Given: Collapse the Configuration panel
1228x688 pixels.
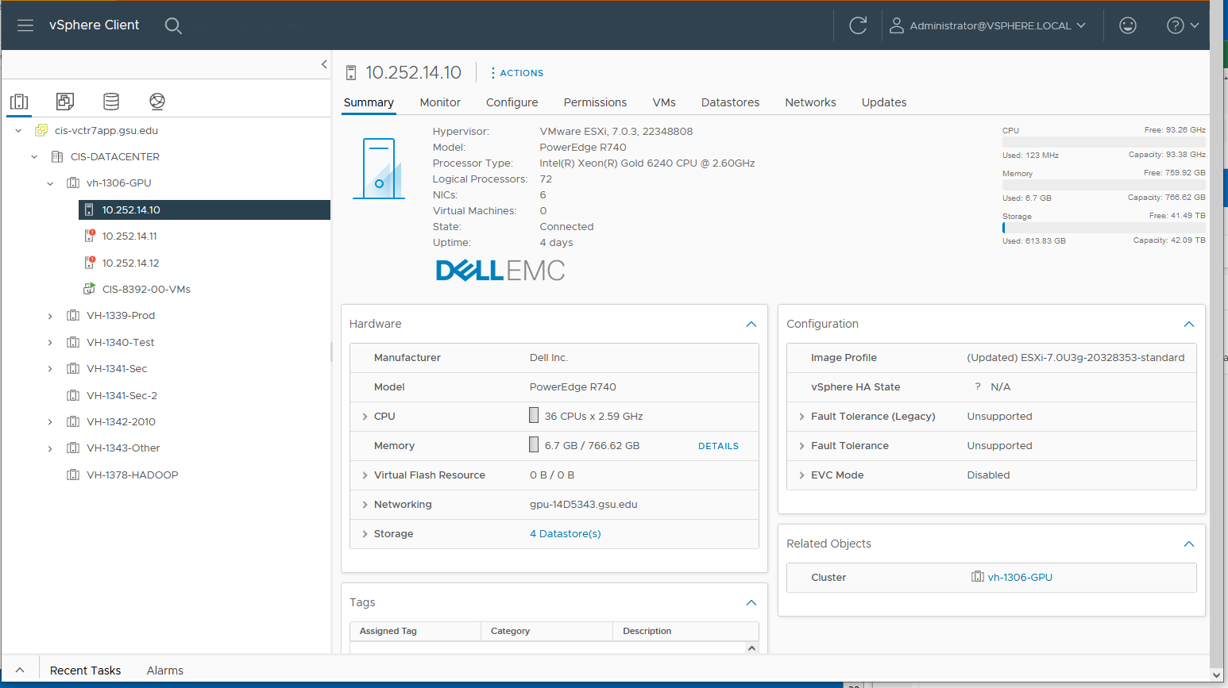Looking at the screenshot, I should (x=1189, y=324).
